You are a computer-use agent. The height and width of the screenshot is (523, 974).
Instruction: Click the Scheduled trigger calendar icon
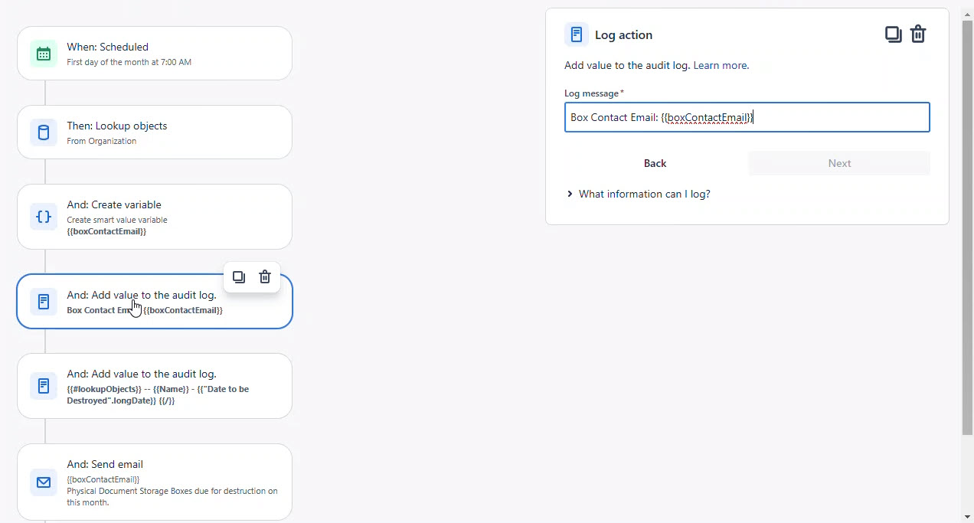coord(44,54)
